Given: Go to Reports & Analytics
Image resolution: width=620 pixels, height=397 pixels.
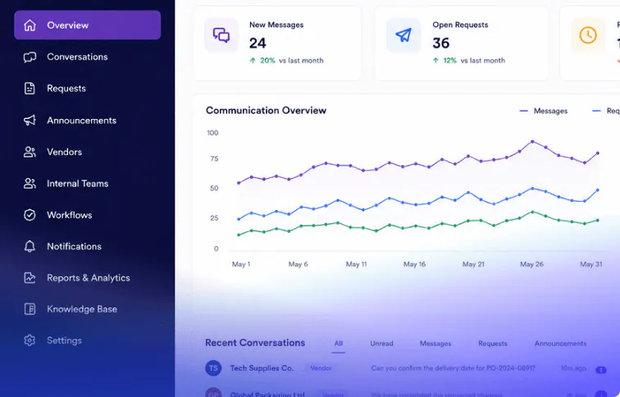Looking at the screenshot, I should pos(88,277).
